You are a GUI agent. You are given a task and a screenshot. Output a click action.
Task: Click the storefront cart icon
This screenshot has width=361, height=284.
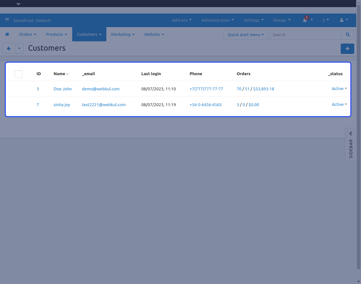pos(7,20)
